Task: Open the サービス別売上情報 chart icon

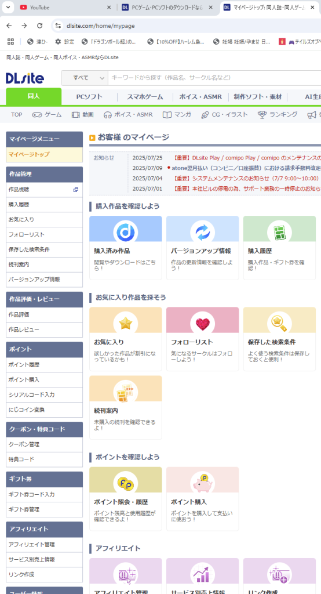Action: click(202, 574)
